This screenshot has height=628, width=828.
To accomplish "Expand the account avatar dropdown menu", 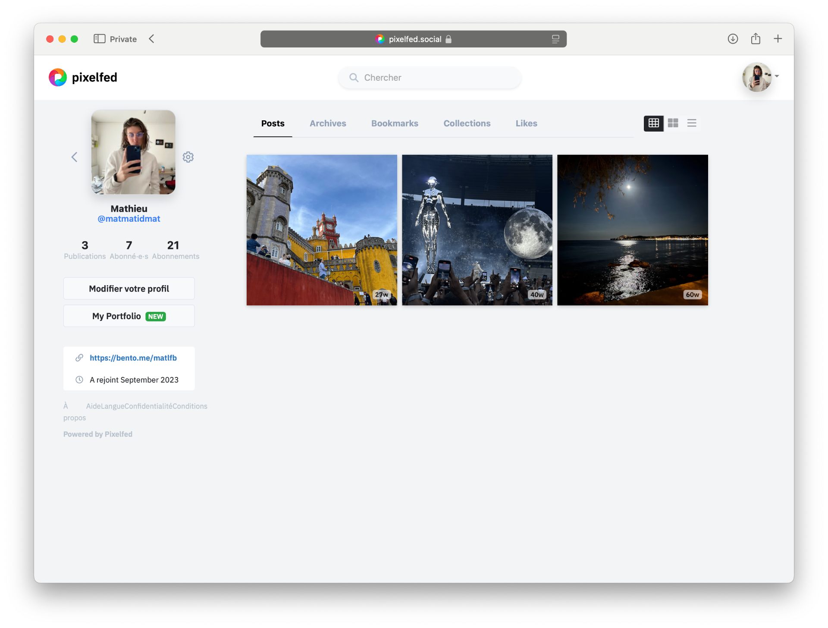I will [777, 76].
